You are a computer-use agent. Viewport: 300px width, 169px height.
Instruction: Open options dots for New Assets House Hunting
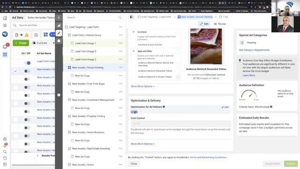[120, 68]
